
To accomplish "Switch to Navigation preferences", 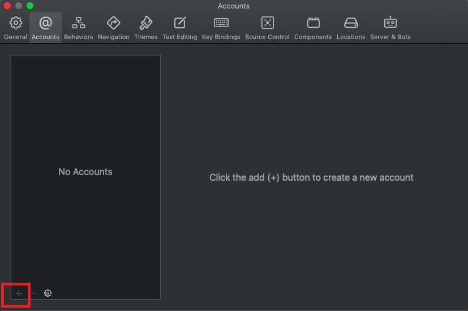I will coord(113,28).
